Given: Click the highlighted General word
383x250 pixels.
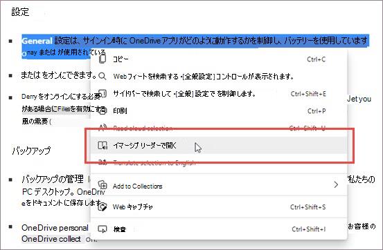Looking at the screenshot, I should [37, 41].
